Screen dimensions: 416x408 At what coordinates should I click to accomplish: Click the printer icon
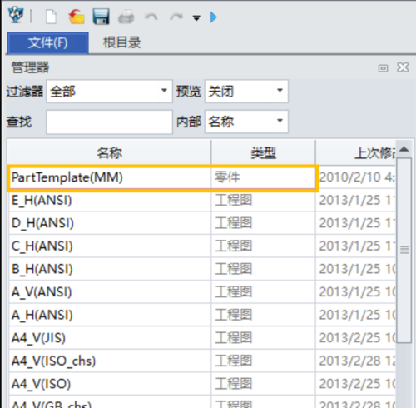click(126, 17)
